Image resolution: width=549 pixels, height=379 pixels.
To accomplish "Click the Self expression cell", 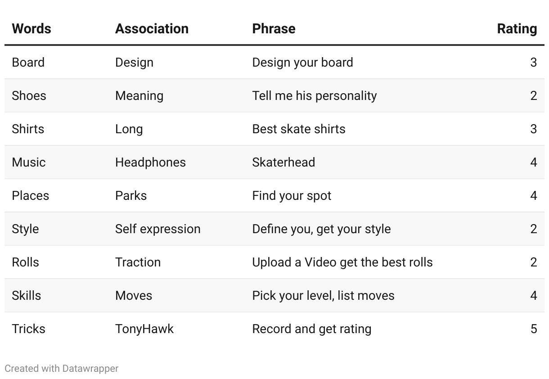I will tap(158, 229).
